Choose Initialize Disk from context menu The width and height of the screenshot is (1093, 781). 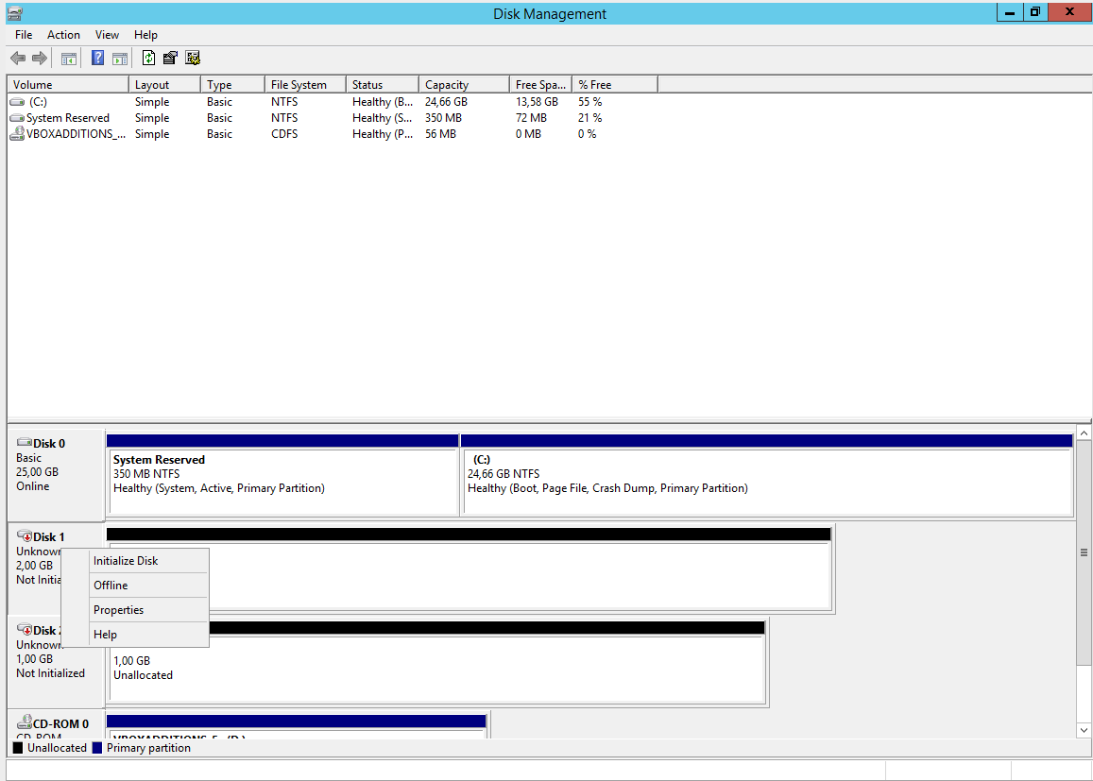pos(126,561)
